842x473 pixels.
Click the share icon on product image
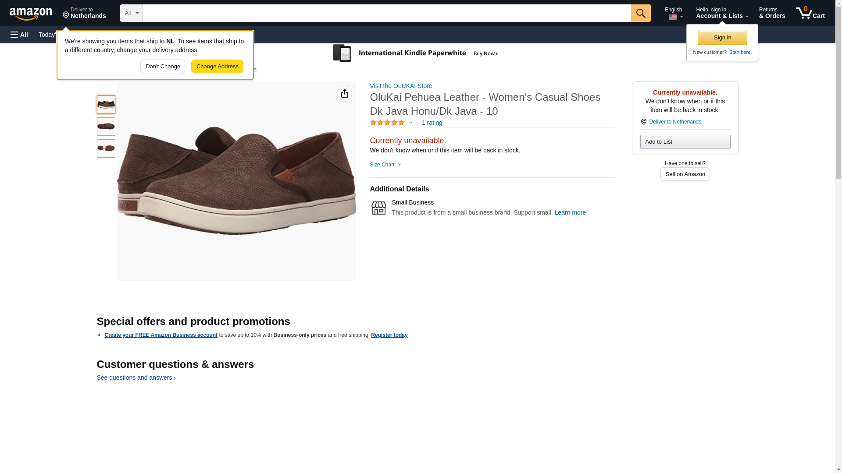(x=344, y=93)
